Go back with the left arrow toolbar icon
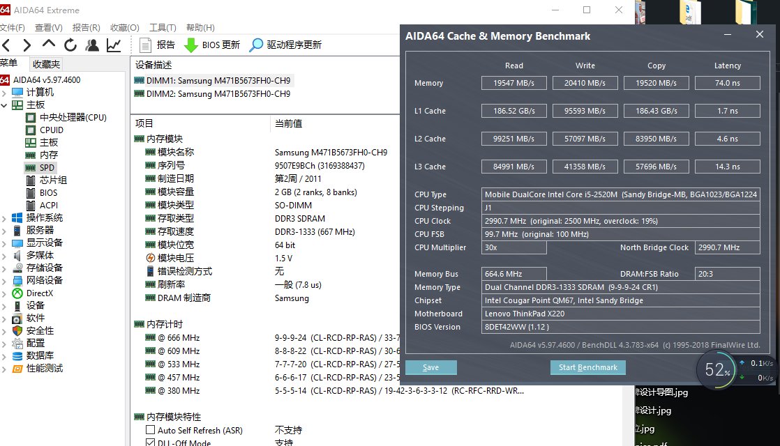The height and width of the screenshot is (446, 780). point(6,46)
